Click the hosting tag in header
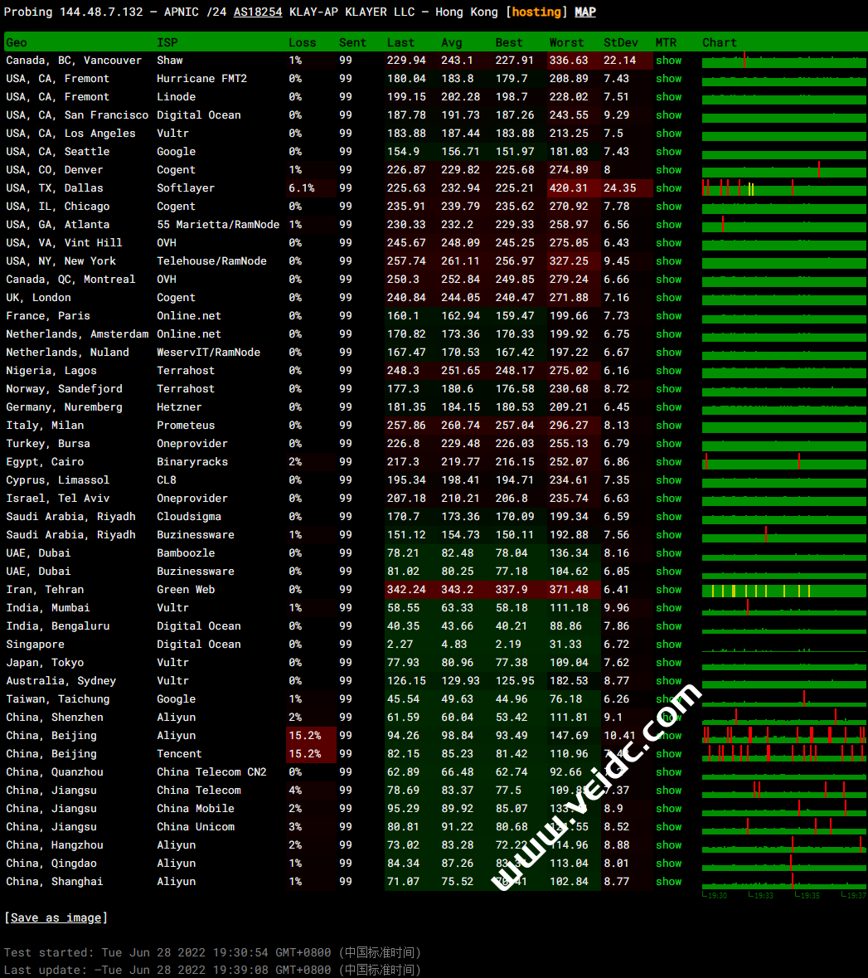This screenshot has height=978, width=868. pyautogui.click(x=536, y=12)
